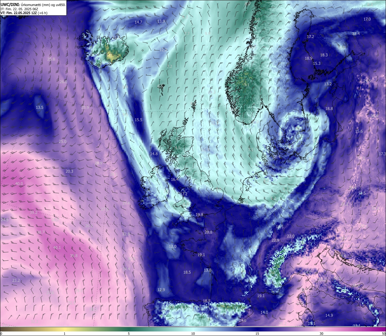This screenshot has width=386, height=336.
Task: Click the 25.0 value label
Action: [62, 142]
